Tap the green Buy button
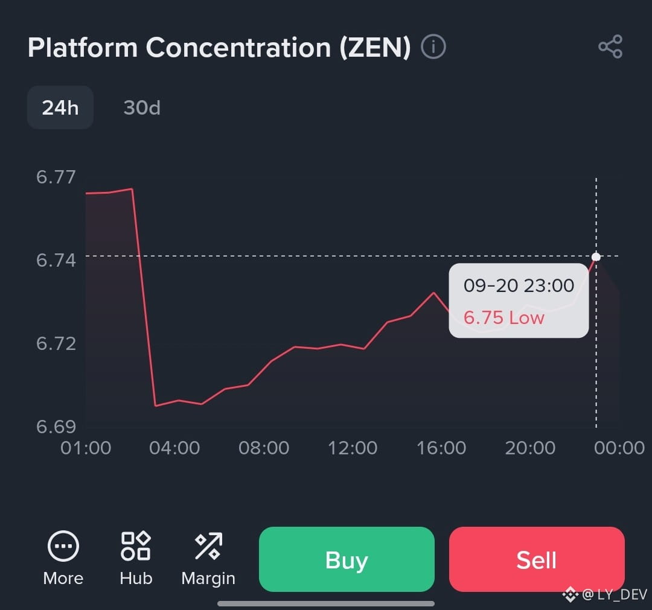The width and height of the screenshot is (652, 610). pos(347,559)
